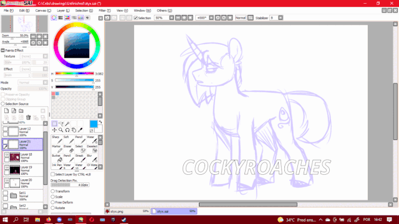Open Firefox from the Windows taskbar

pyautogui.click(x=49, y=220)
